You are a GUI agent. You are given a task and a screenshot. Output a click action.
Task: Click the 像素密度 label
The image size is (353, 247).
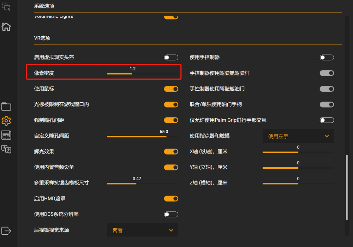coord(44,73)
